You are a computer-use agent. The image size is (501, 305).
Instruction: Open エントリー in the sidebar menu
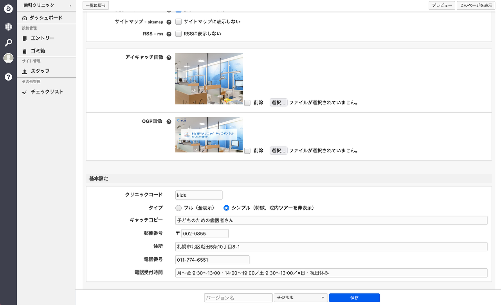click(x=42, y=38)
